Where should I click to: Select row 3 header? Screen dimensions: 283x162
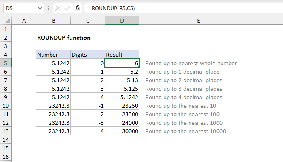pyautogui.click(x=6, y=46)
